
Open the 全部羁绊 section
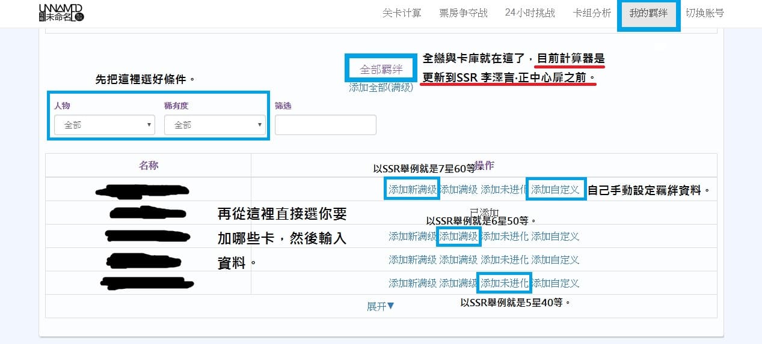[x=381, y=69]
